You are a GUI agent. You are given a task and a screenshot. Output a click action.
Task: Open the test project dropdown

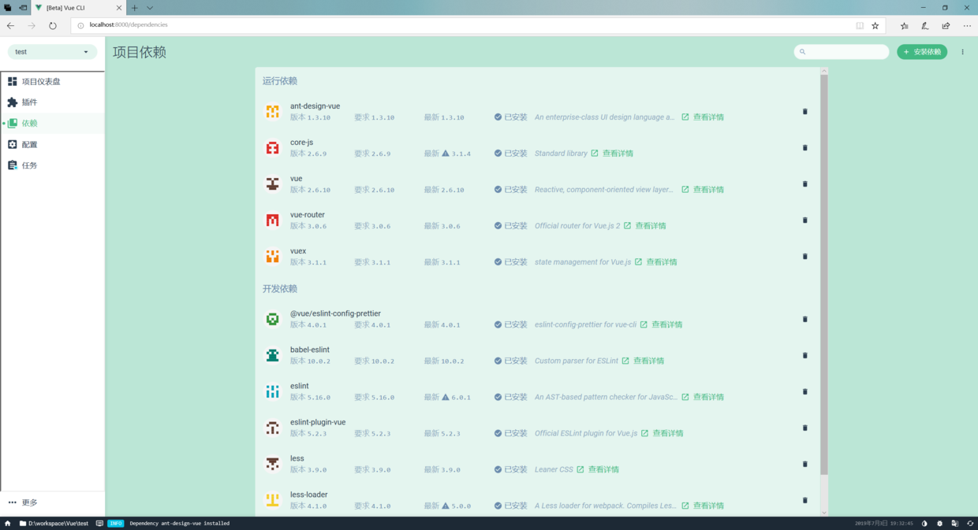point(52,52)
